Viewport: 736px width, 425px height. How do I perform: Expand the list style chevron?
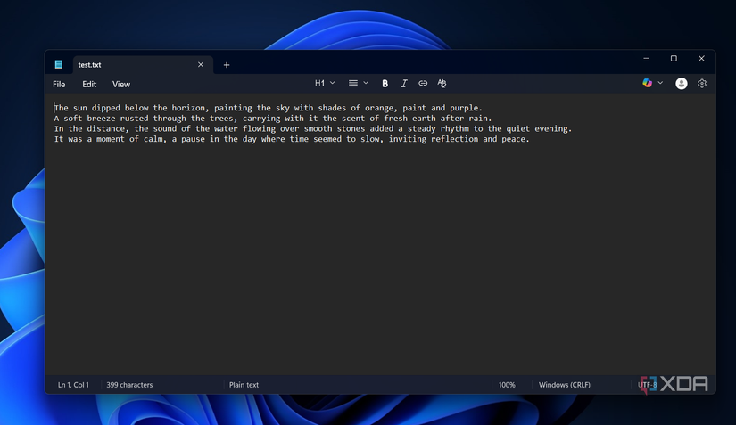[366, 84]
